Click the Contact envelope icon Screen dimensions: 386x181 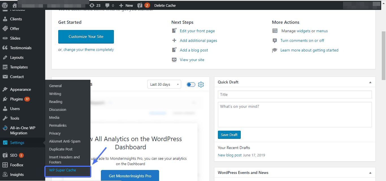[5, 77]
